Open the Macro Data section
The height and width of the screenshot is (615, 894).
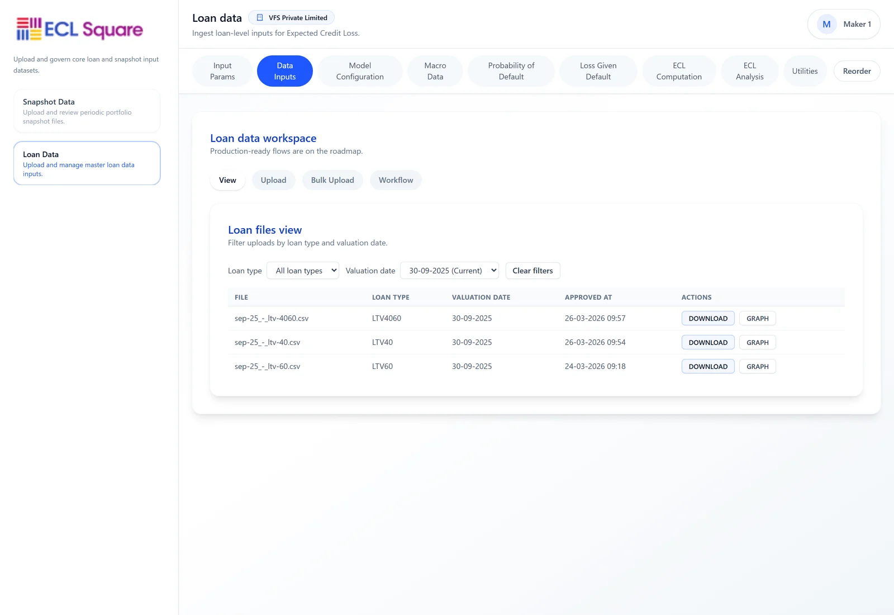click(x=435, y=71)
